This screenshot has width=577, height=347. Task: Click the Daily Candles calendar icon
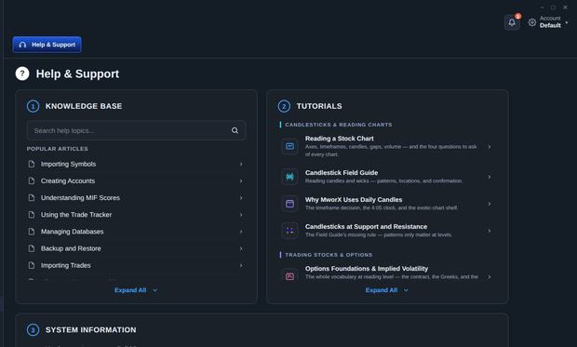[290, 204]
